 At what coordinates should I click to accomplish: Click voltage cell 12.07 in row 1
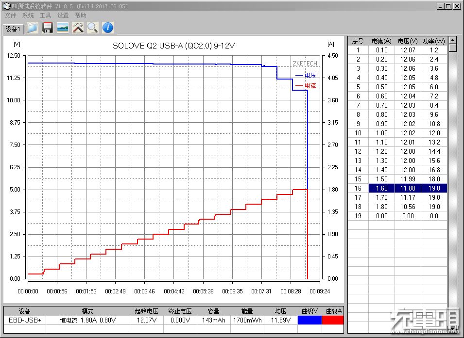click(408, 50)
